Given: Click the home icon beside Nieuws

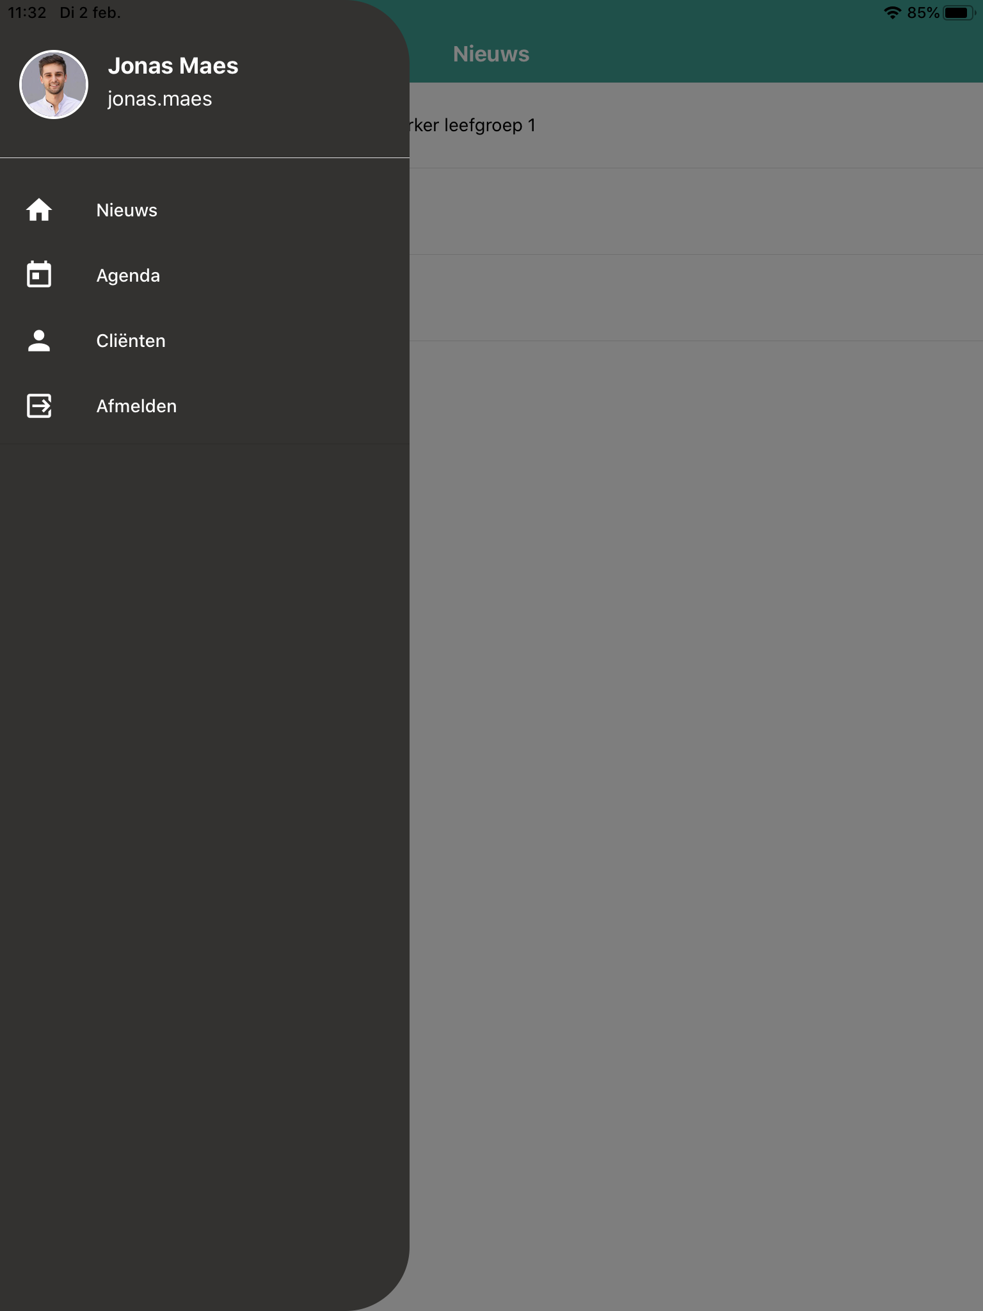Looking at the screenshot, I should click(x=39, y=210).
